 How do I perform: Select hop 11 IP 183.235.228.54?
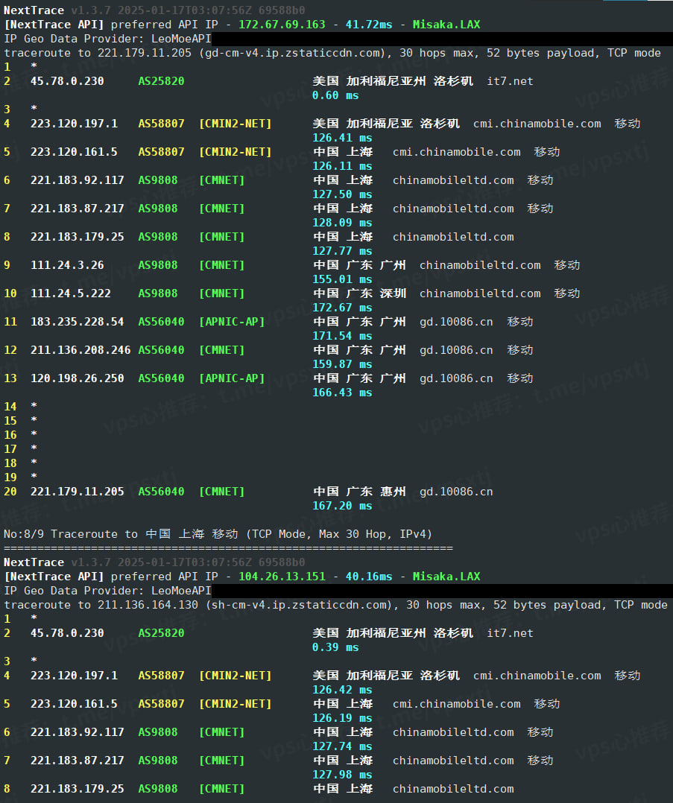tap(78, 322)
